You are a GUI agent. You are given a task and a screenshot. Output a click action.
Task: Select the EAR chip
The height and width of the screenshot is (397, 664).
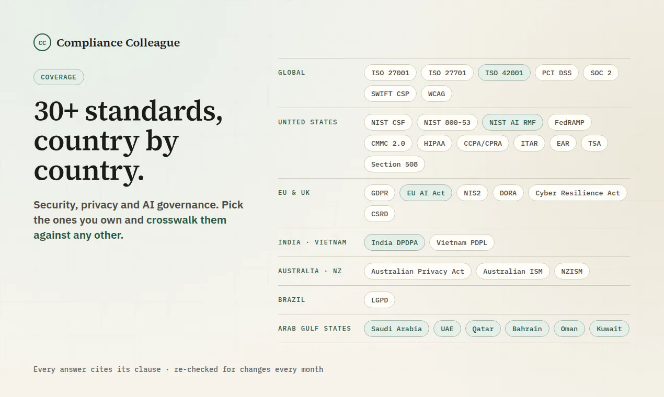[563, 143]
